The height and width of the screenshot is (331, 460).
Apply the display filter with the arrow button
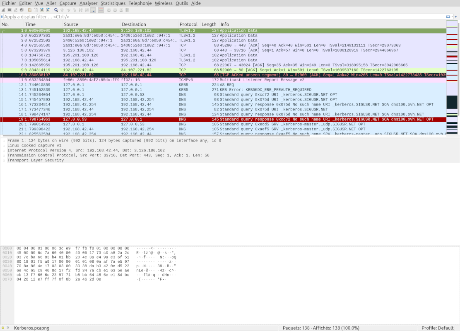click(448, 17)
